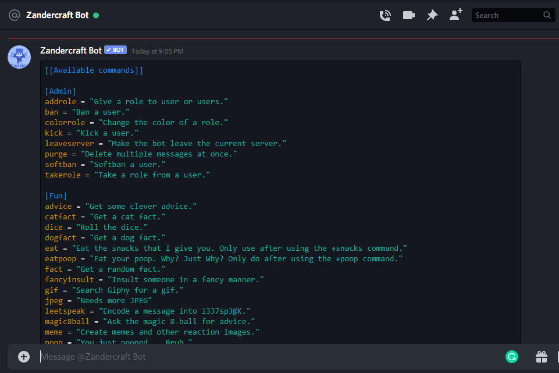Click the search magnifier icon
Image resolution: width=559 pixels, height=373 pixels.
pos(547,15)
